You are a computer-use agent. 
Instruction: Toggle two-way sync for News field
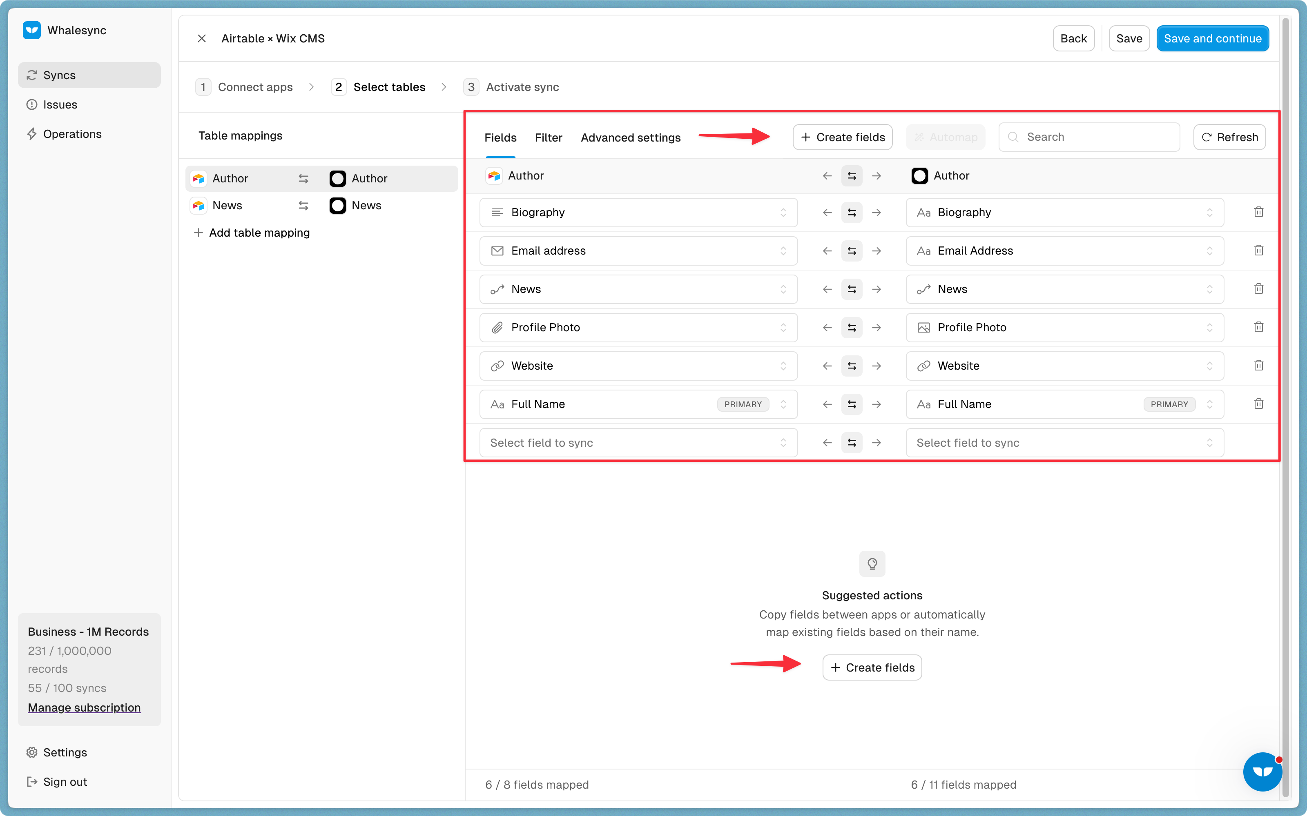[x=852, y=289]
